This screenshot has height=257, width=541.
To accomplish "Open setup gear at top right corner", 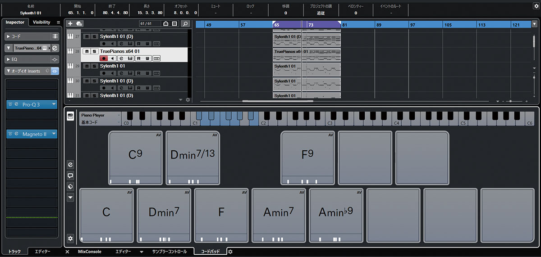I will click(536, 6).
